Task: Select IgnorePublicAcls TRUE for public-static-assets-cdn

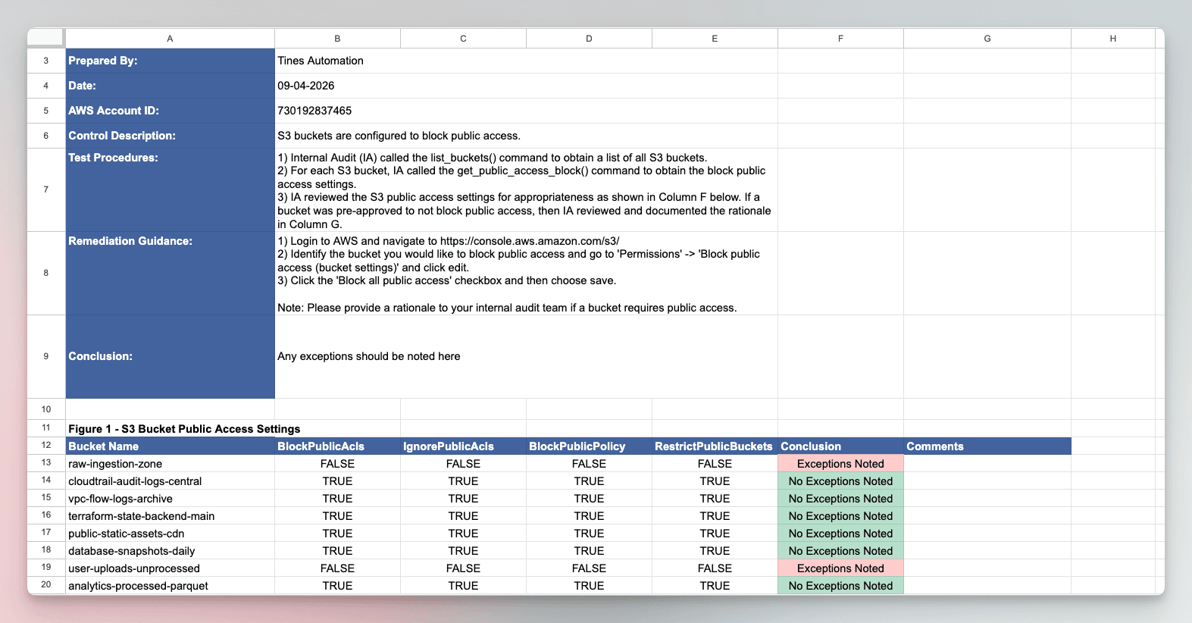Action: point(463,534)
